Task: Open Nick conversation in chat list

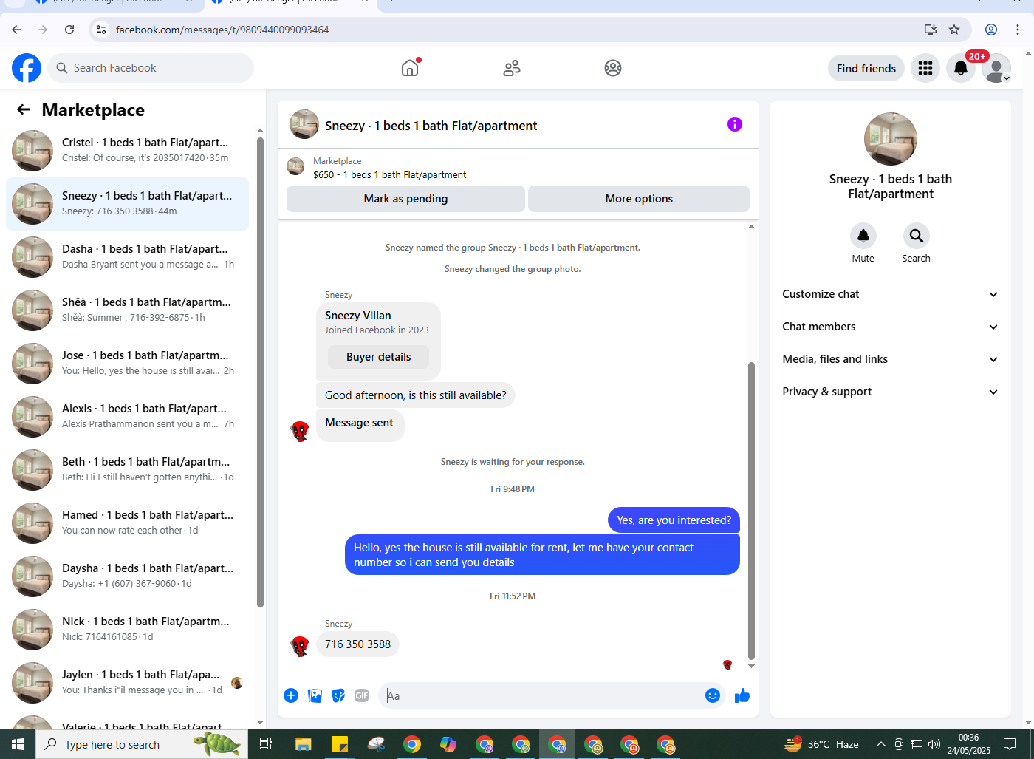Action: click(127, 630)
